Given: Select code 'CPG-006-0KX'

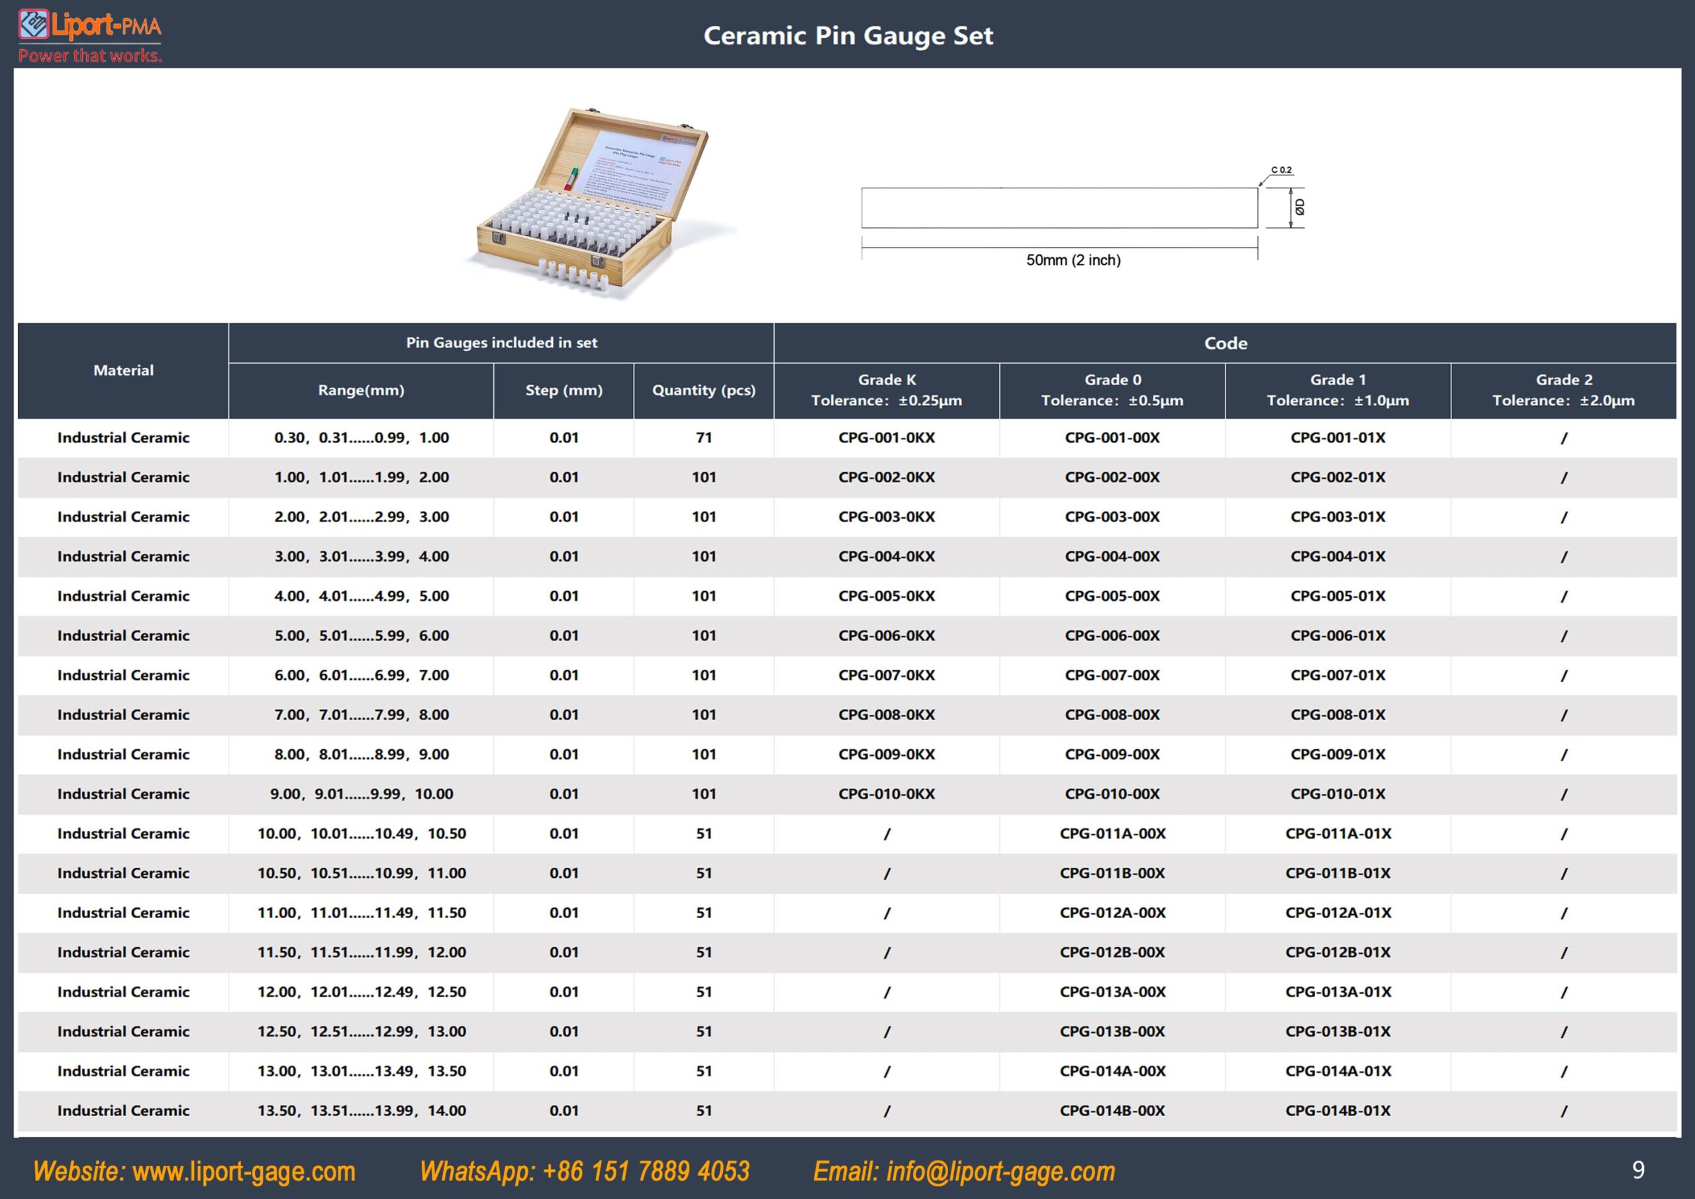Looking at the screenshot, I should click(x=887, y=636).
